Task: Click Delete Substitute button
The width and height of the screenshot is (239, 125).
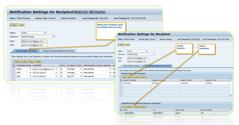Action: 140,107
